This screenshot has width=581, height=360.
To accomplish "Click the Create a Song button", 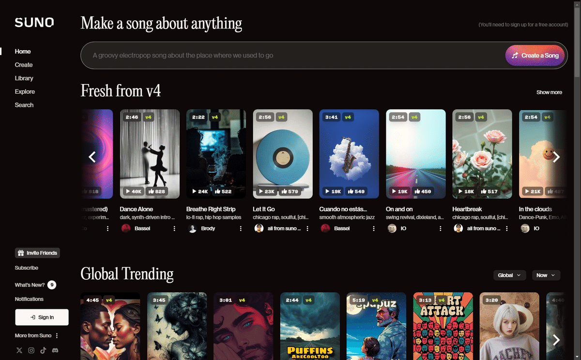I will 535,56.
